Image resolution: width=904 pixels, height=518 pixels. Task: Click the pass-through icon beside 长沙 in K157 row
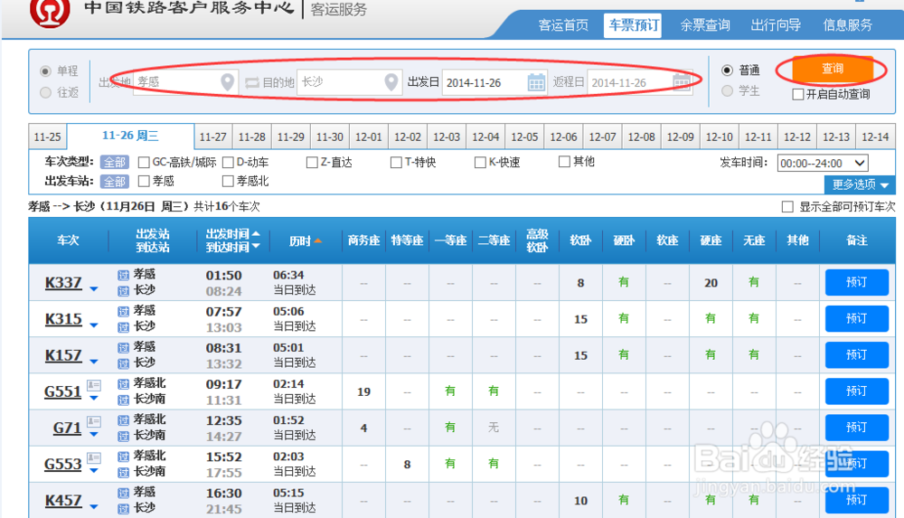123,363
